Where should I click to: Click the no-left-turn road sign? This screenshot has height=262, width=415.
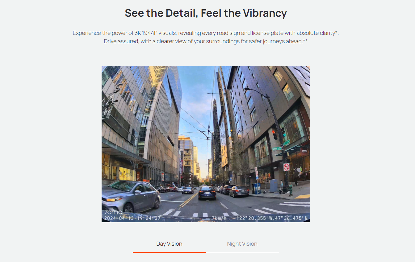click(286, 167)
